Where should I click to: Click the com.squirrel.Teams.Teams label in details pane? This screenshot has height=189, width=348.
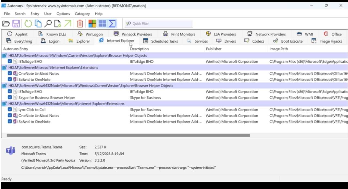(42, 147)
